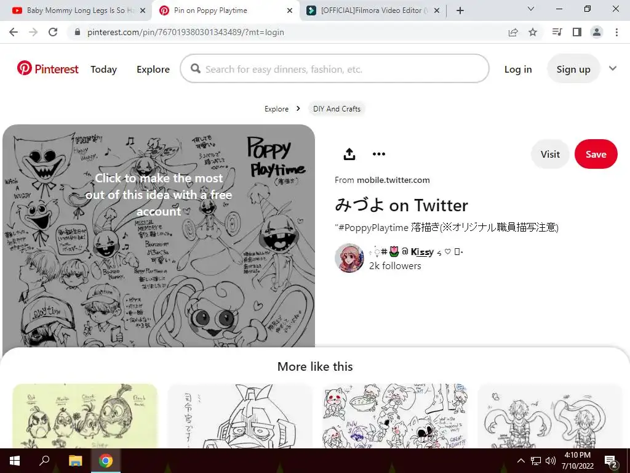The image size is (630, 473).
Task: Click the site padlock icon
Action: (78, 32)
